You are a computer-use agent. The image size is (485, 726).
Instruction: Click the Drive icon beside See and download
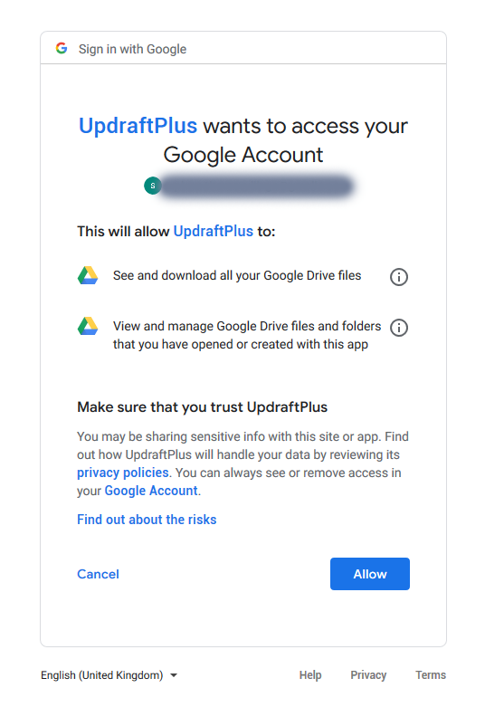(x=88, y=275)
